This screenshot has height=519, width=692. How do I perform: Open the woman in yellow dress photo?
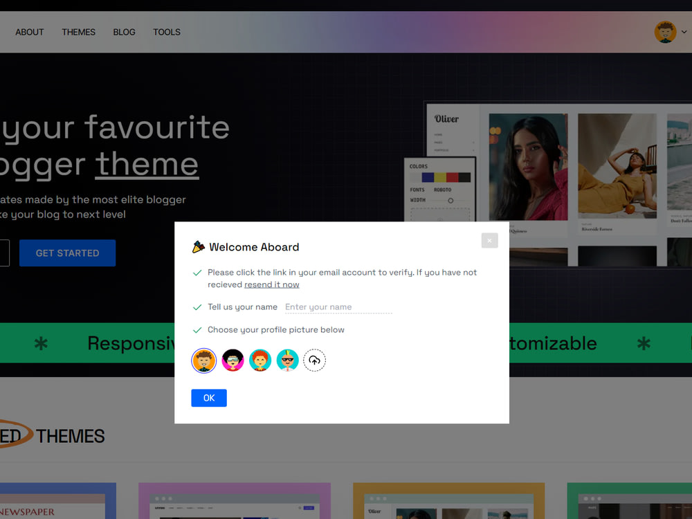[x=617, y=166]
